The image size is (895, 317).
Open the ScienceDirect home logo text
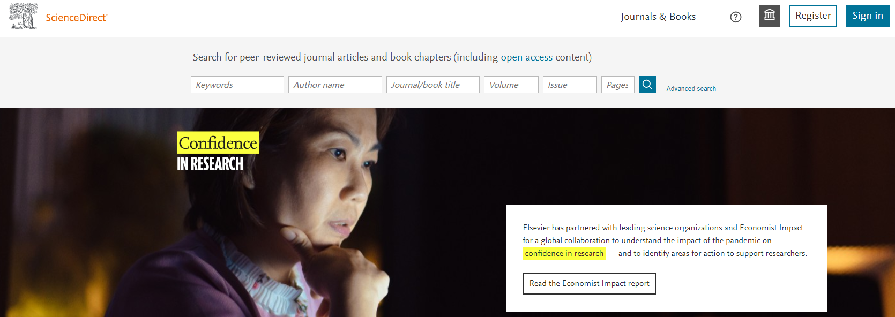click(x=77, y=18)
